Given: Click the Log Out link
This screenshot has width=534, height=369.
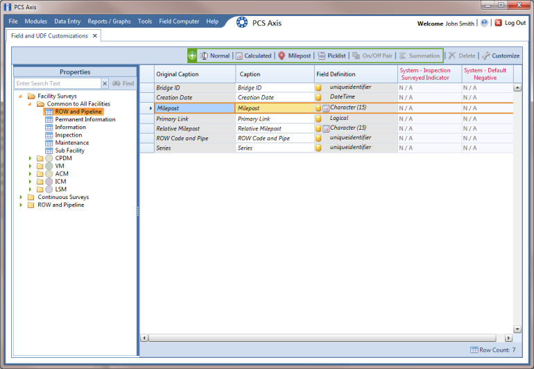Looking at the screenshot, I should click(515, 23).
